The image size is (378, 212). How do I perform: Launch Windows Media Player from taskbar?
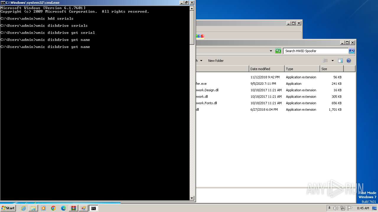click(43, 208)
